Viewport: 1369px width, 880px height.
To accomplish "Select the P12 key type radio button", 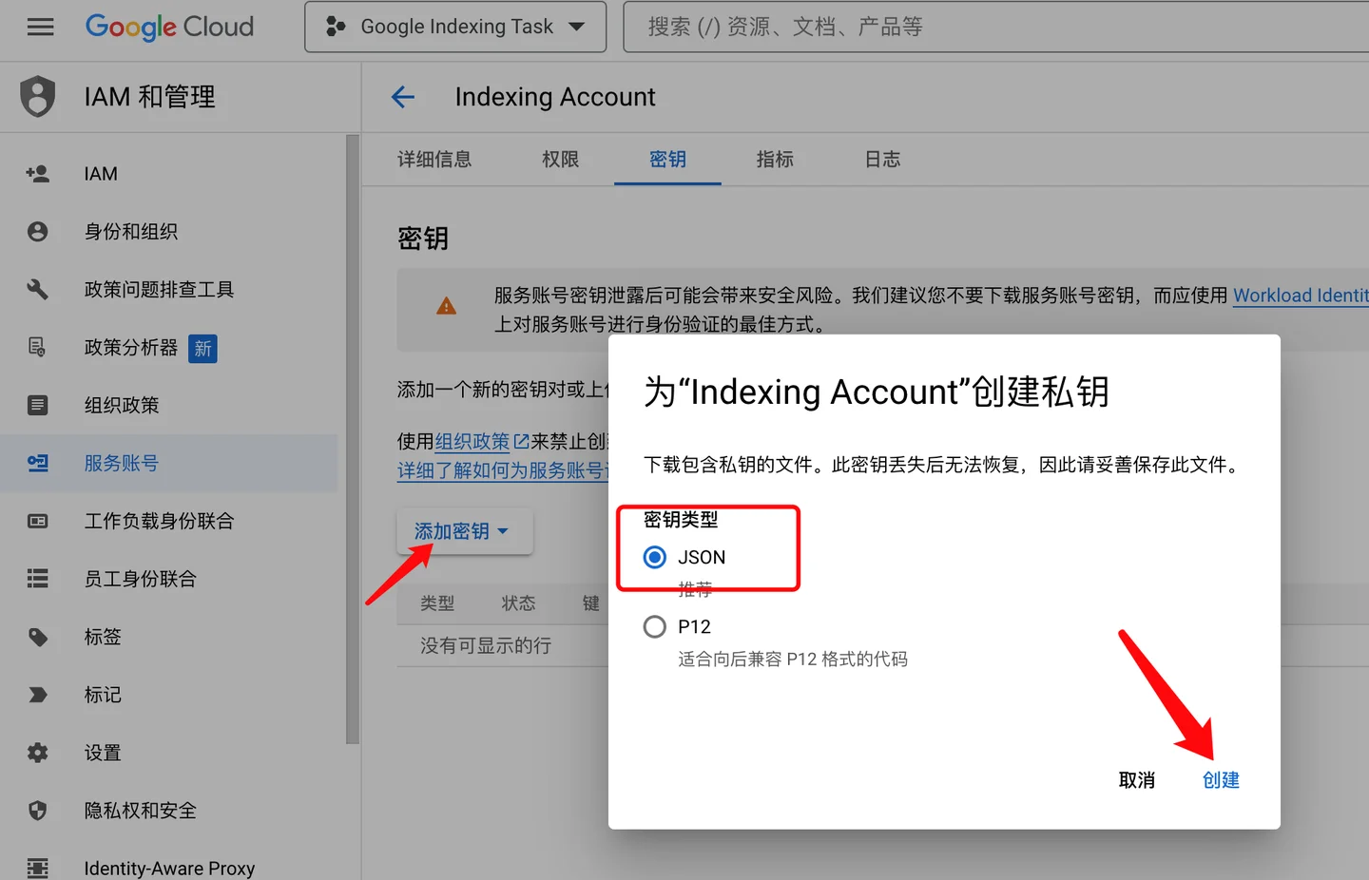I will (655, 627).
